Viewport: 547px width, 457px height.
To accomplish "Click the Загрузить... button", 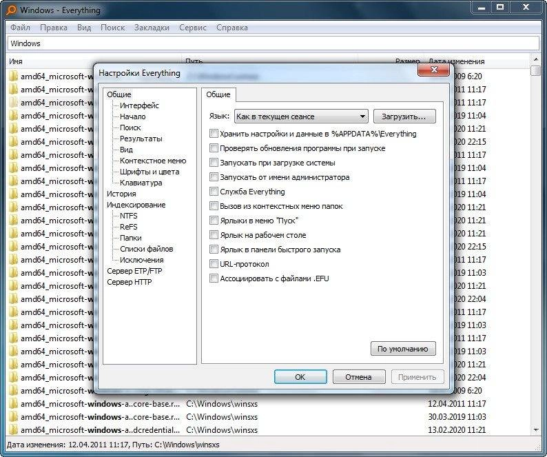I will (404, 116).
